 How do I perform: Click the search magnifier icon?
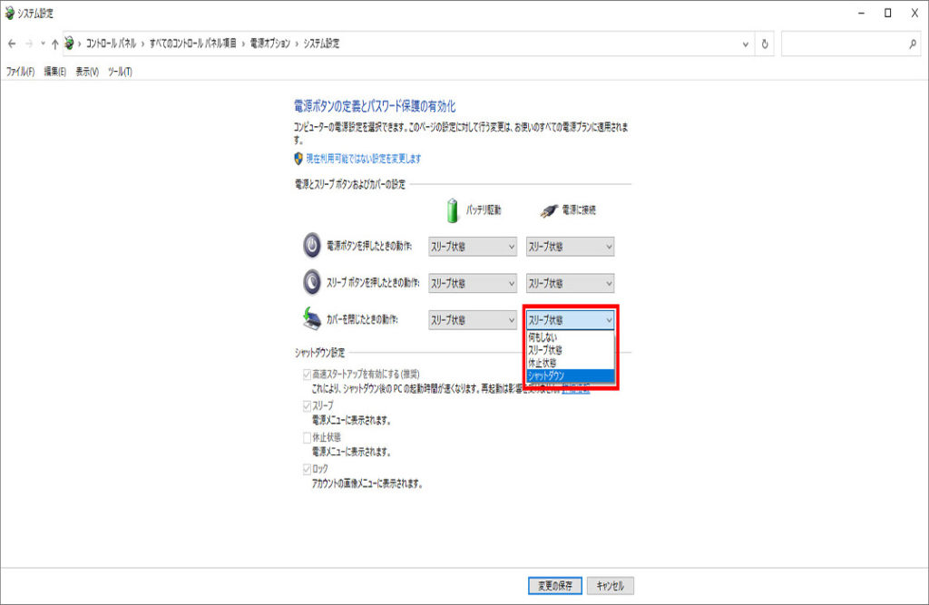click(x=912, y=44)
